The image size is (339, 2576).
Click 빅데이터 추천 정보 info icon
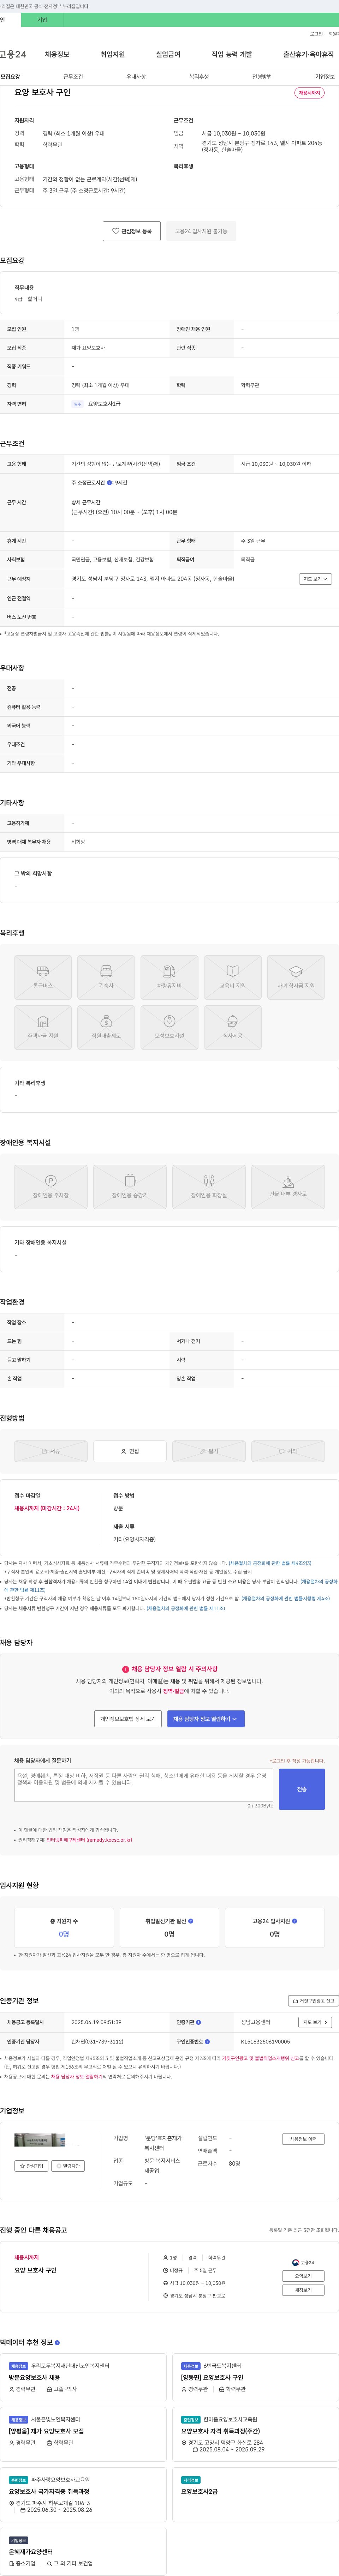pyautogui.click(x=57, y=2343)
